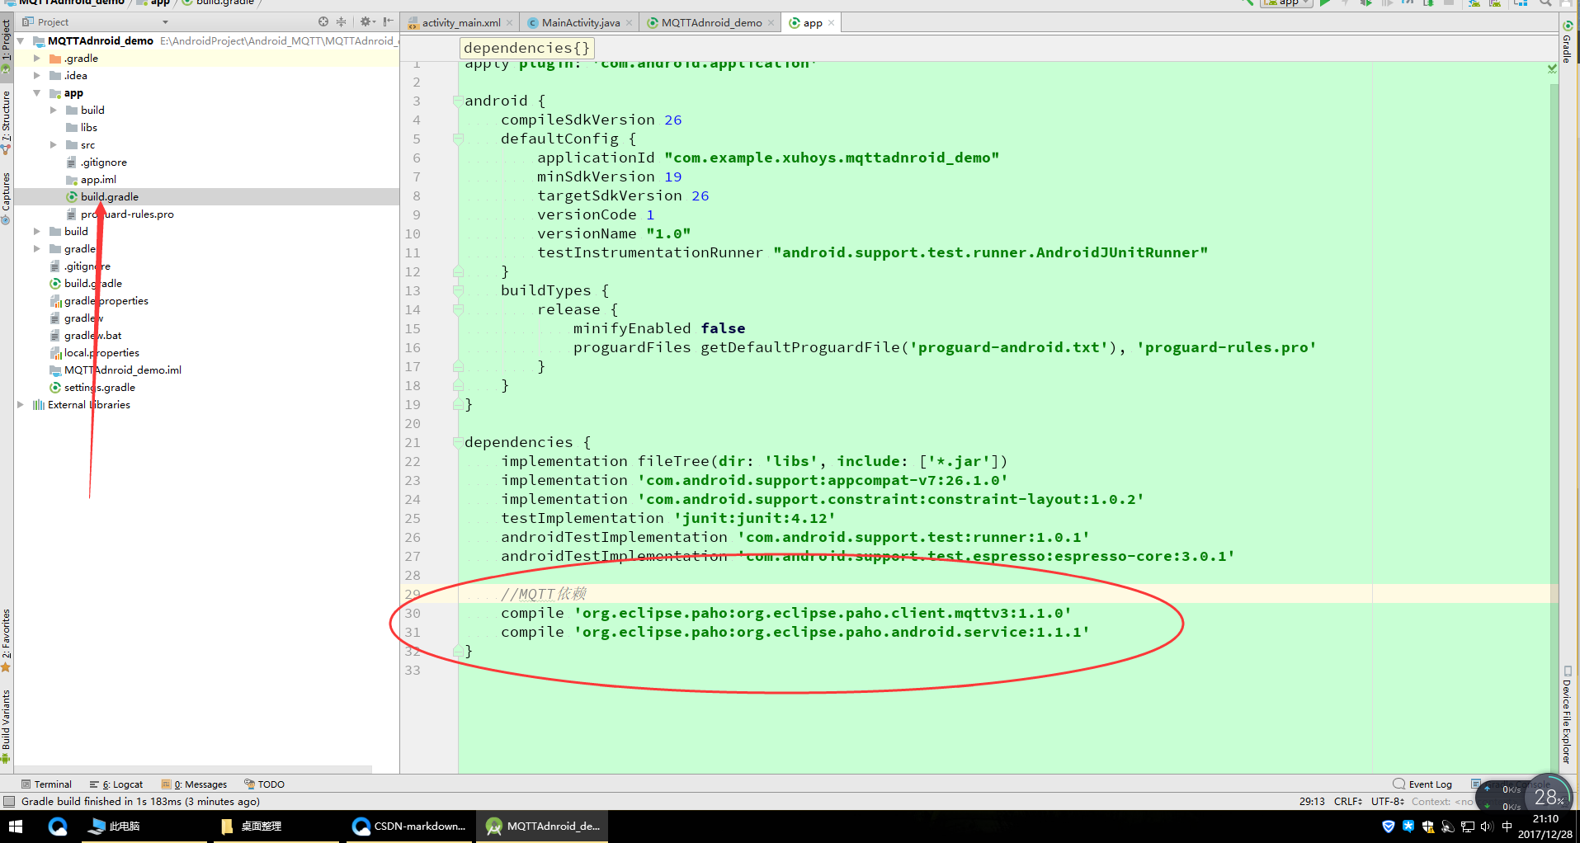The width and height of the screenshot is (1580, 843).
Task: Open the Gradle side panel
Action: (1566, 44)
